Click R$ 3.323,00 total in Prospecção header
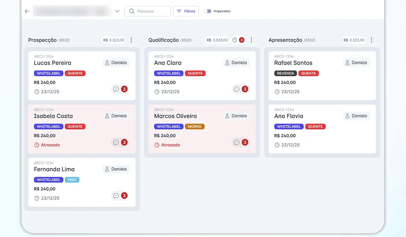Image resolution: width=406 pixels, height=237 pixels. 114,40
